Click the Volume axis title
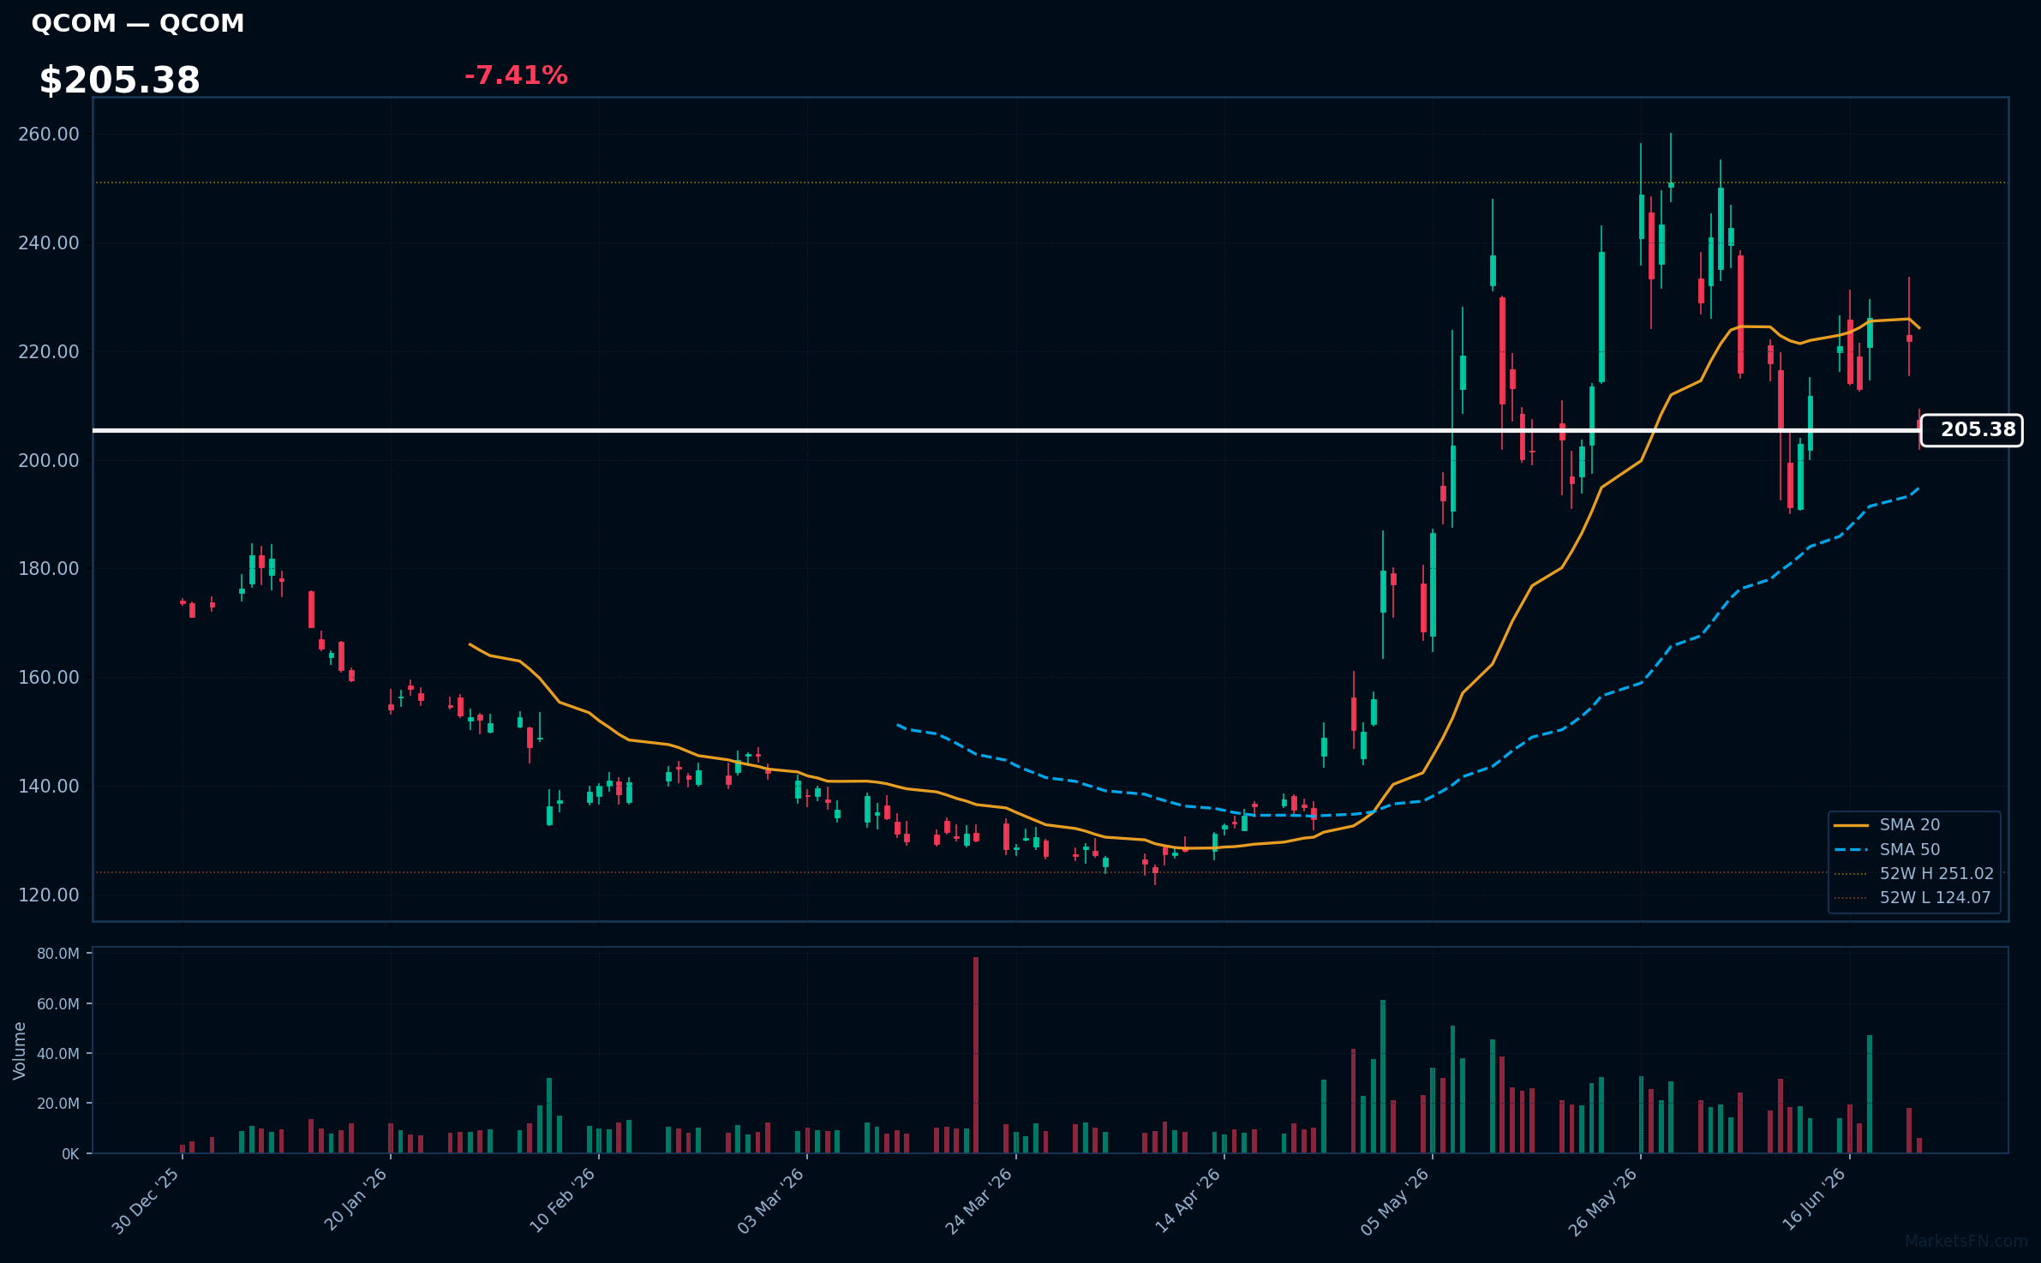 click(20, 1051)
